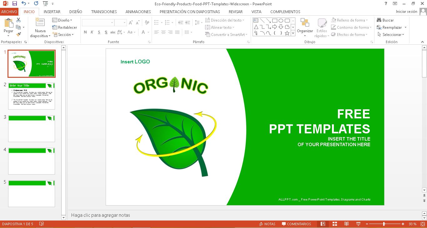Image resolution: width=427 pixels, height=228 pixels.
Task: Undo the last action
Action: pyautogui.click(x=24, y=4)
